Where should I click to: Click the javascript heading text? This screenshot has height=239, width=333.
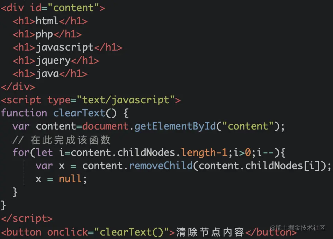pyautogui.click(x=65, y=47)
